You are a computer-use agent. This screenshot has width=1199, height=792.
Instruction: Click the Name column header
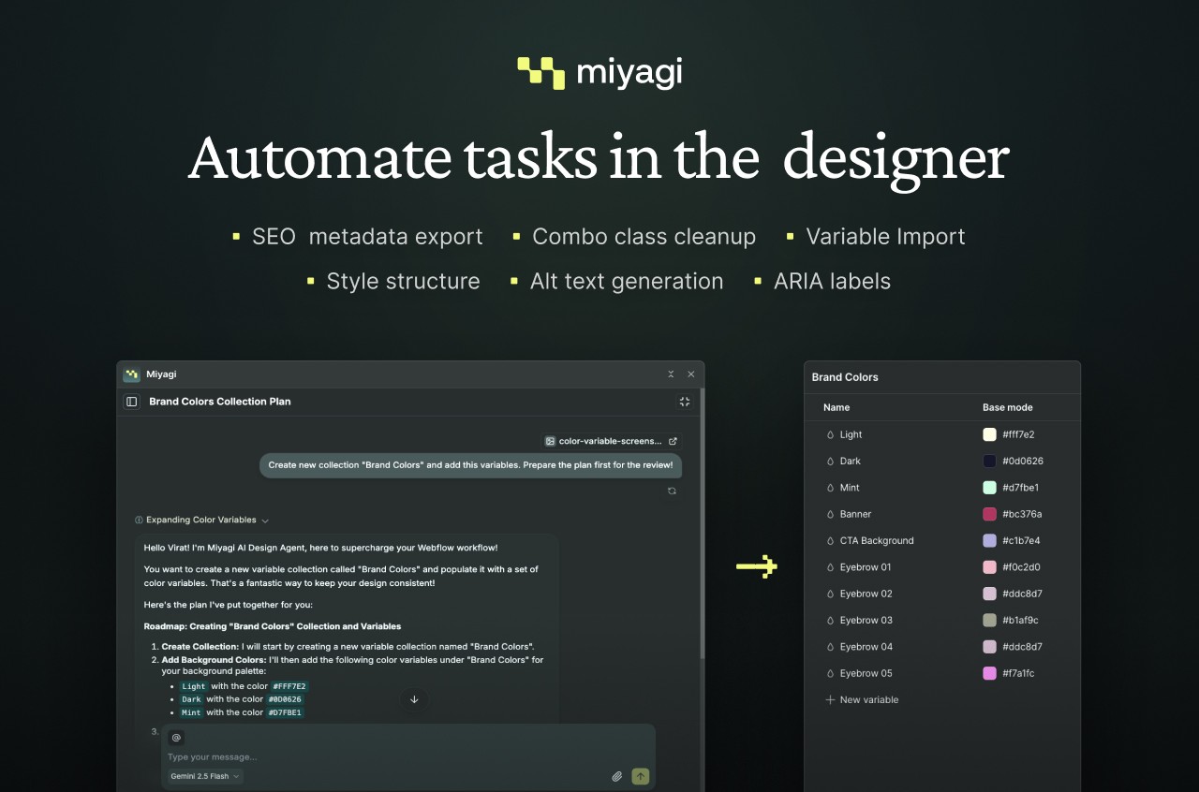[x=836, y=407]
